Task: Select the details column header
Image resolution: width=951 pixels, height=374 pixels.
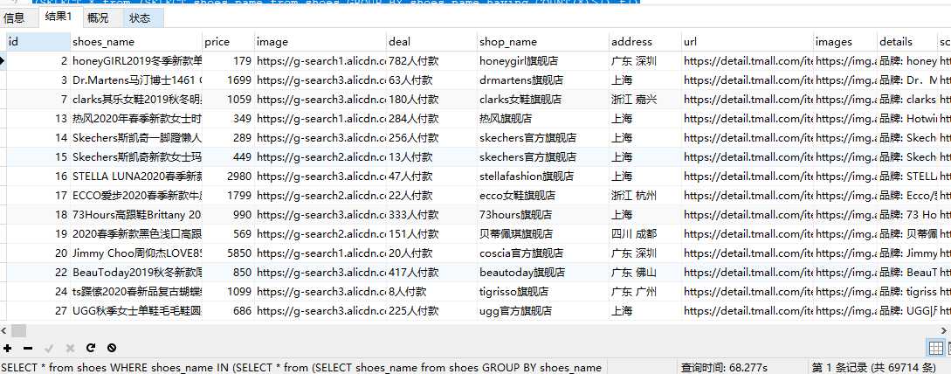Action: coord(907,42)
